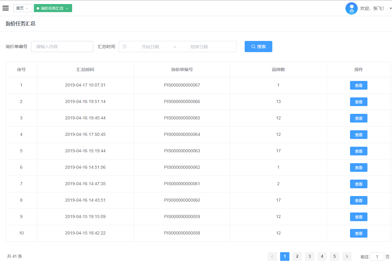Open the 开始日期 date selector
The height and width of the screenshot is (268, 392).
pyautogui.click(x=151, y=46)
